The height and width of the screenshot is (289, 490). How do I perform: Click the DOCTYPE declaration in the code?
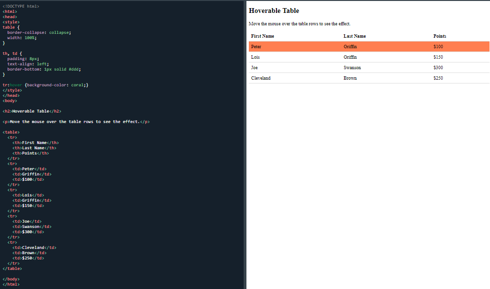(x=20, y=6)
